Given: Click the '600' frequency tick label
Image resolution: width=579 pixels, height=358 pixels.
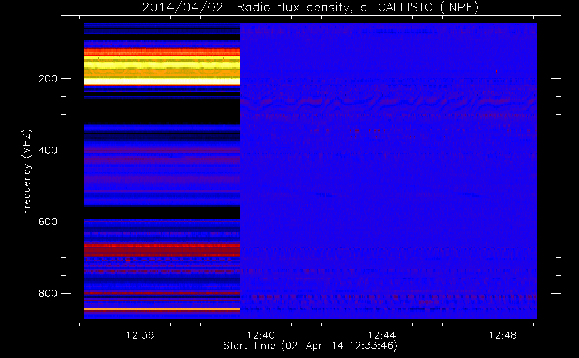Looking at the screenshot, I should (48, 222).
